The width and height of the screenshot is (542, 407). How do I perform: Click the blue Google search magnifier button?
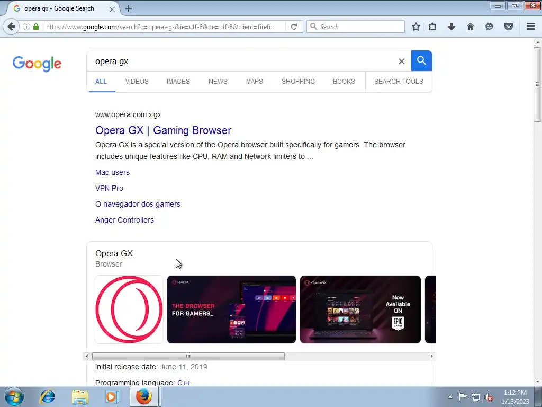tap(421, 61)
